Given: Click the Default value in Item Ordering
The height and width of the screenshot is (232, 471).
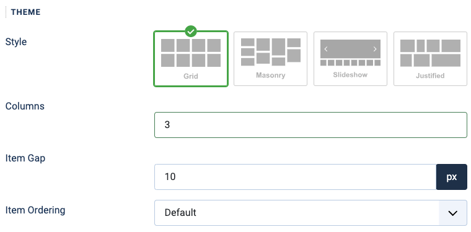Looking at the screenshot, I should (180, 213).
